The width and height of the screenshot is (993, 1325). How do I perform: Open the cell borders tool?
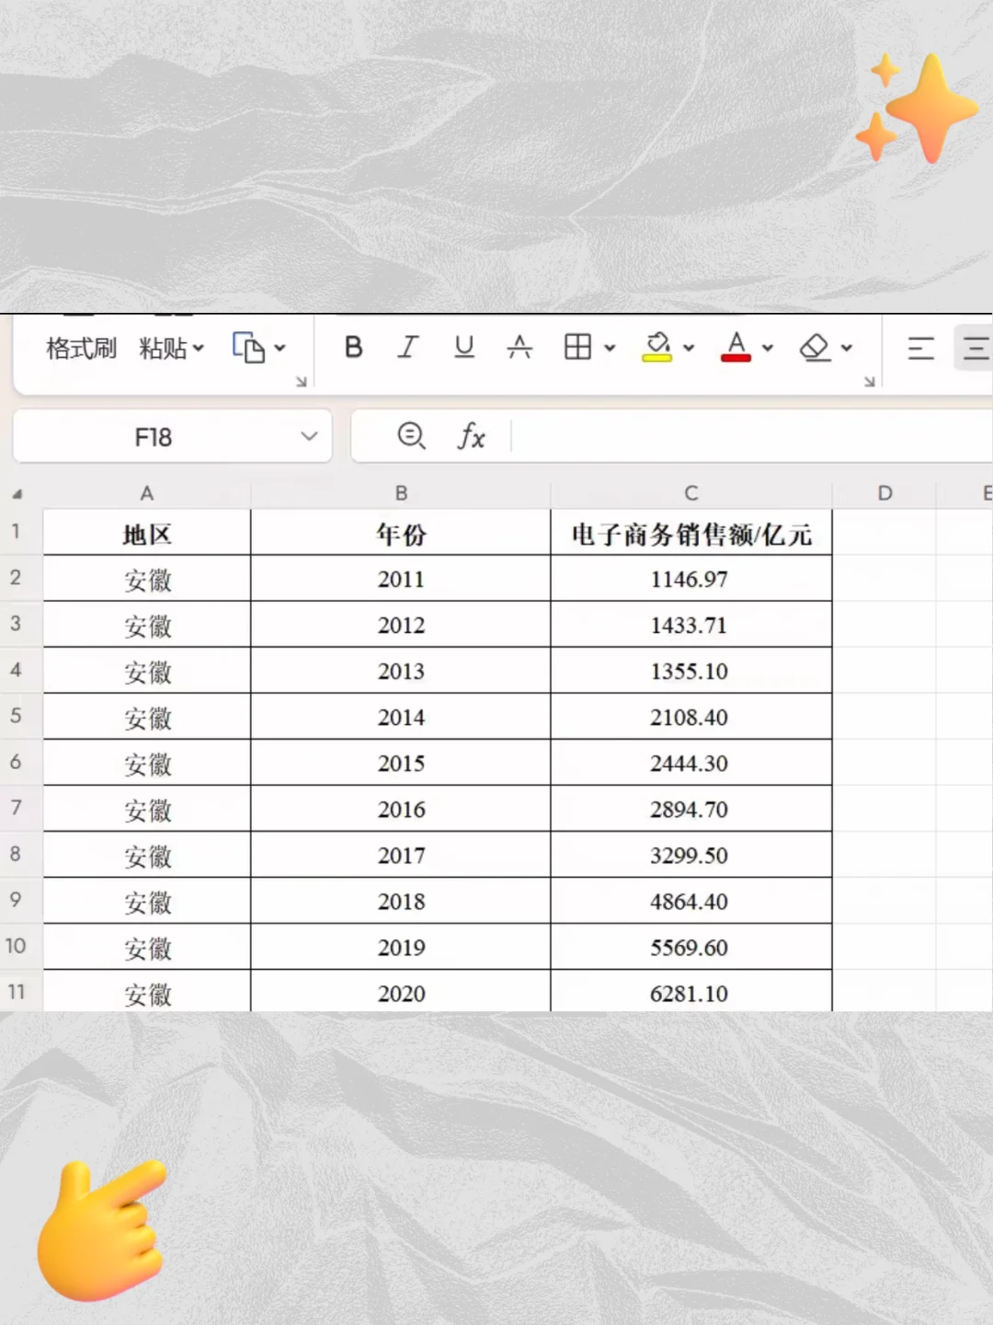pyautogui.click(x=577, y=348)
